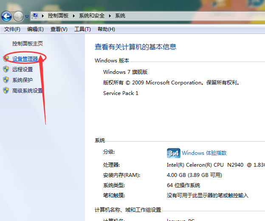Screen dimensions: 265x221
Task: Select the 计算机名称、域和工作组设置 heading
Action: pos(128,210)
